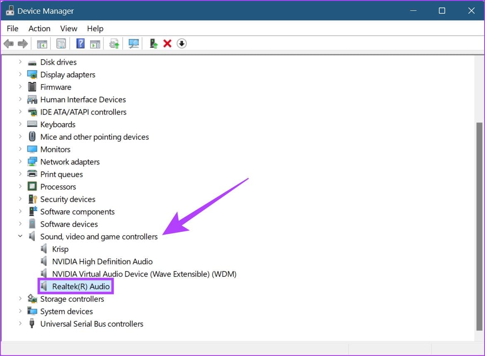Screen dimensions: 485x356
Task: Click the Network adapters icon
Action: (x=32, y=162)
